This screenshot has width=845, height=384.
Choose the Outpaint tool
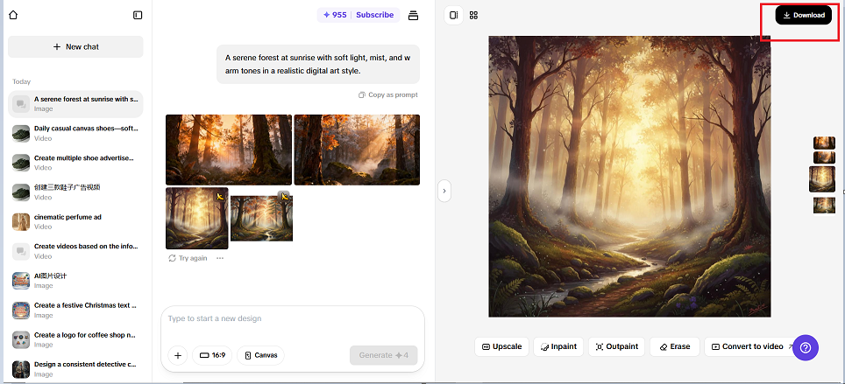point(616,346)
